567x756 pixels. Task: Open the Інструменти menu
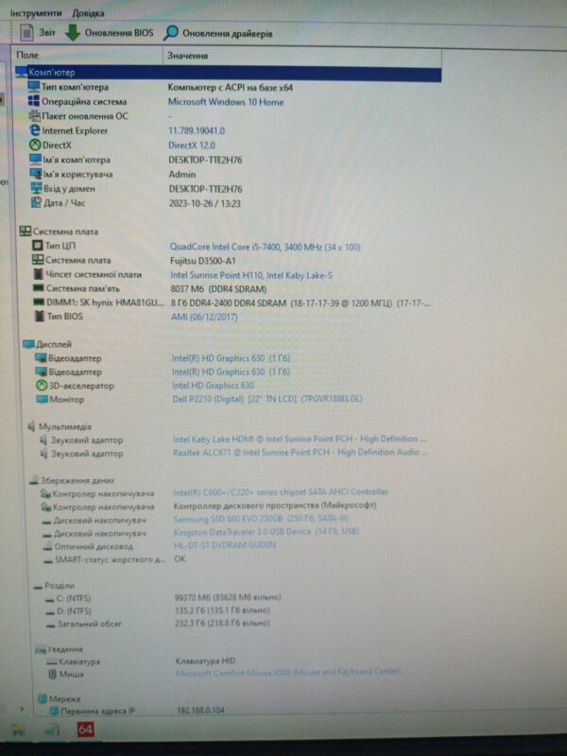coord(36,13)
